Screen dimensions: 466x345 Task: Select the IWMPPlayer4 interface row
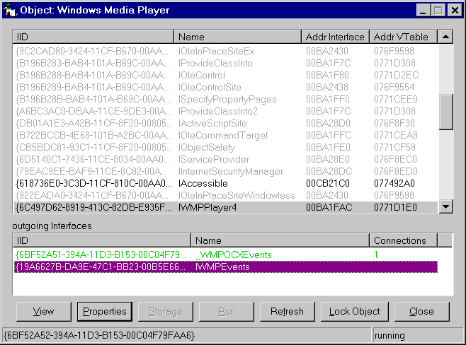click(226, 207)
